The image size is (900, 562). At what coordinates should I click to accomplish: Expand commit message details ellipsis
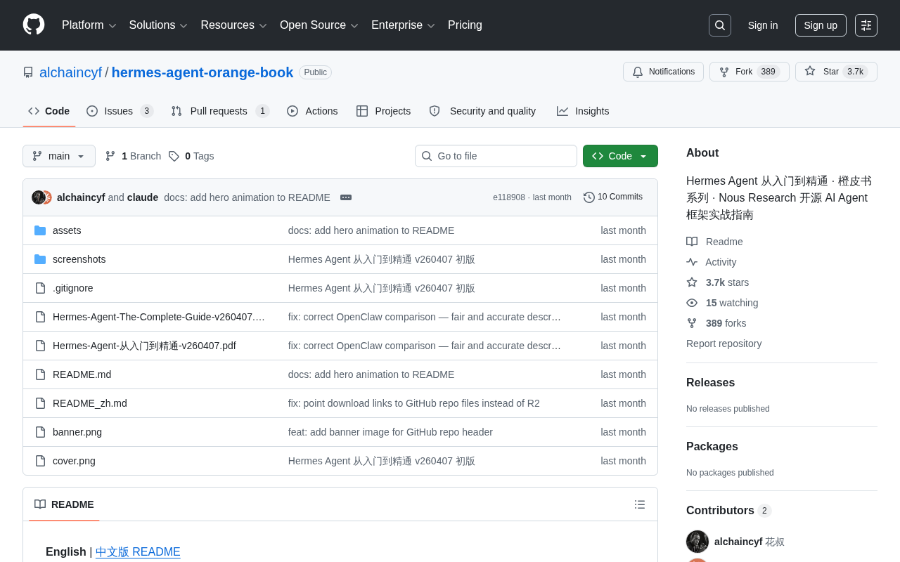[x=346, y=197]
